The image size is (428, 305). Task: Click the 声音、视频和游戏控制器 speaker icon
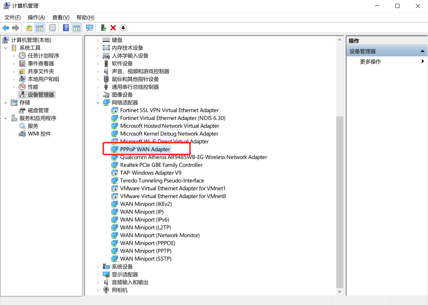[x=106, y=71]
